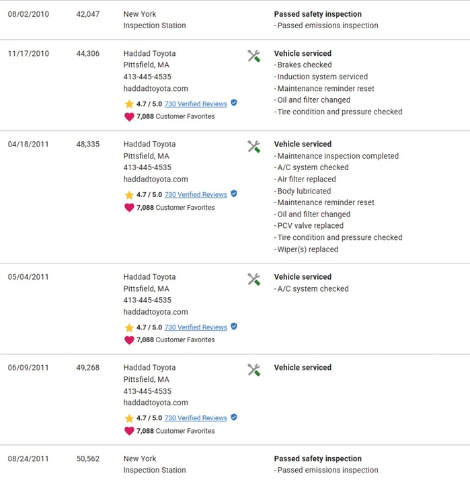Click verified shield badge in 06/09/2011 entry
The image size is (470, 484).
pyautogui.click(x=234, y=417)
